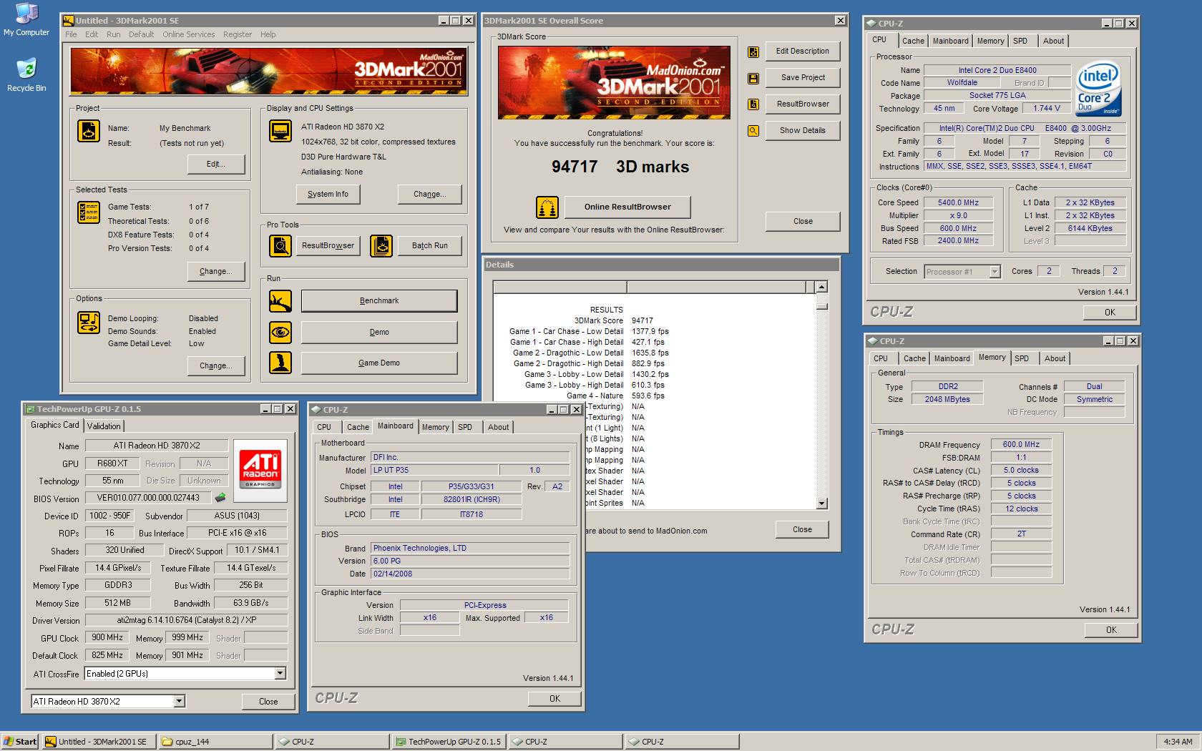Click the Online ResultBrowser people icon
Image resolution: width=1202 pixels, height=751 pixels.
point(547,207)
